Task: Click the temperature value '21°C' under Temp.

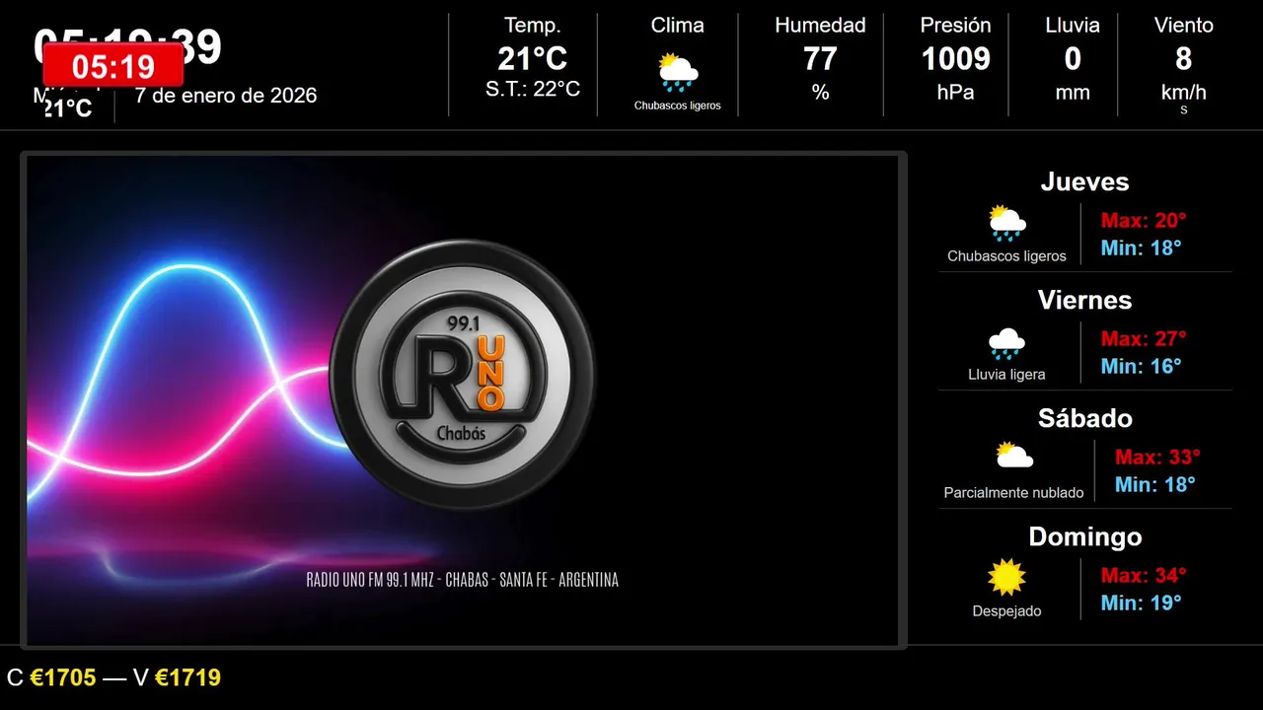Action: (533, 59)
